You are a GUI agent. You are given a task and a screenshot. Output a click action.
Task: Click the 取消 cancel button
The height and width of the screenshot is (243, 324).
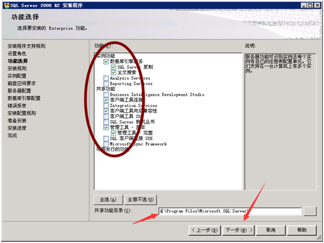tap(271, 230)
